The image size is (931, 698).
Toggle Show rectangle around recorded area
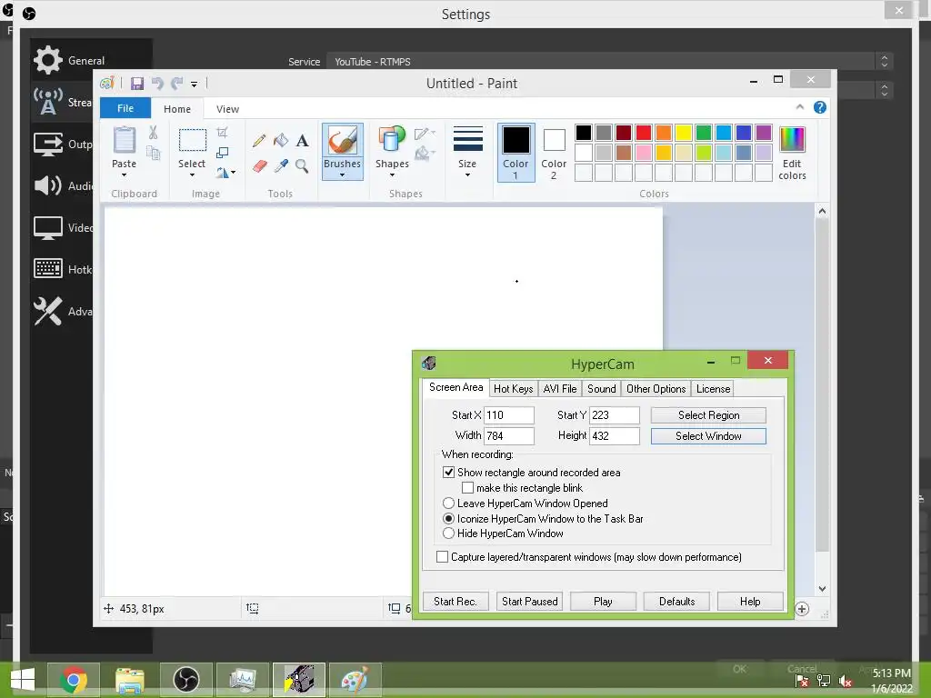click(x=448, y=473)
